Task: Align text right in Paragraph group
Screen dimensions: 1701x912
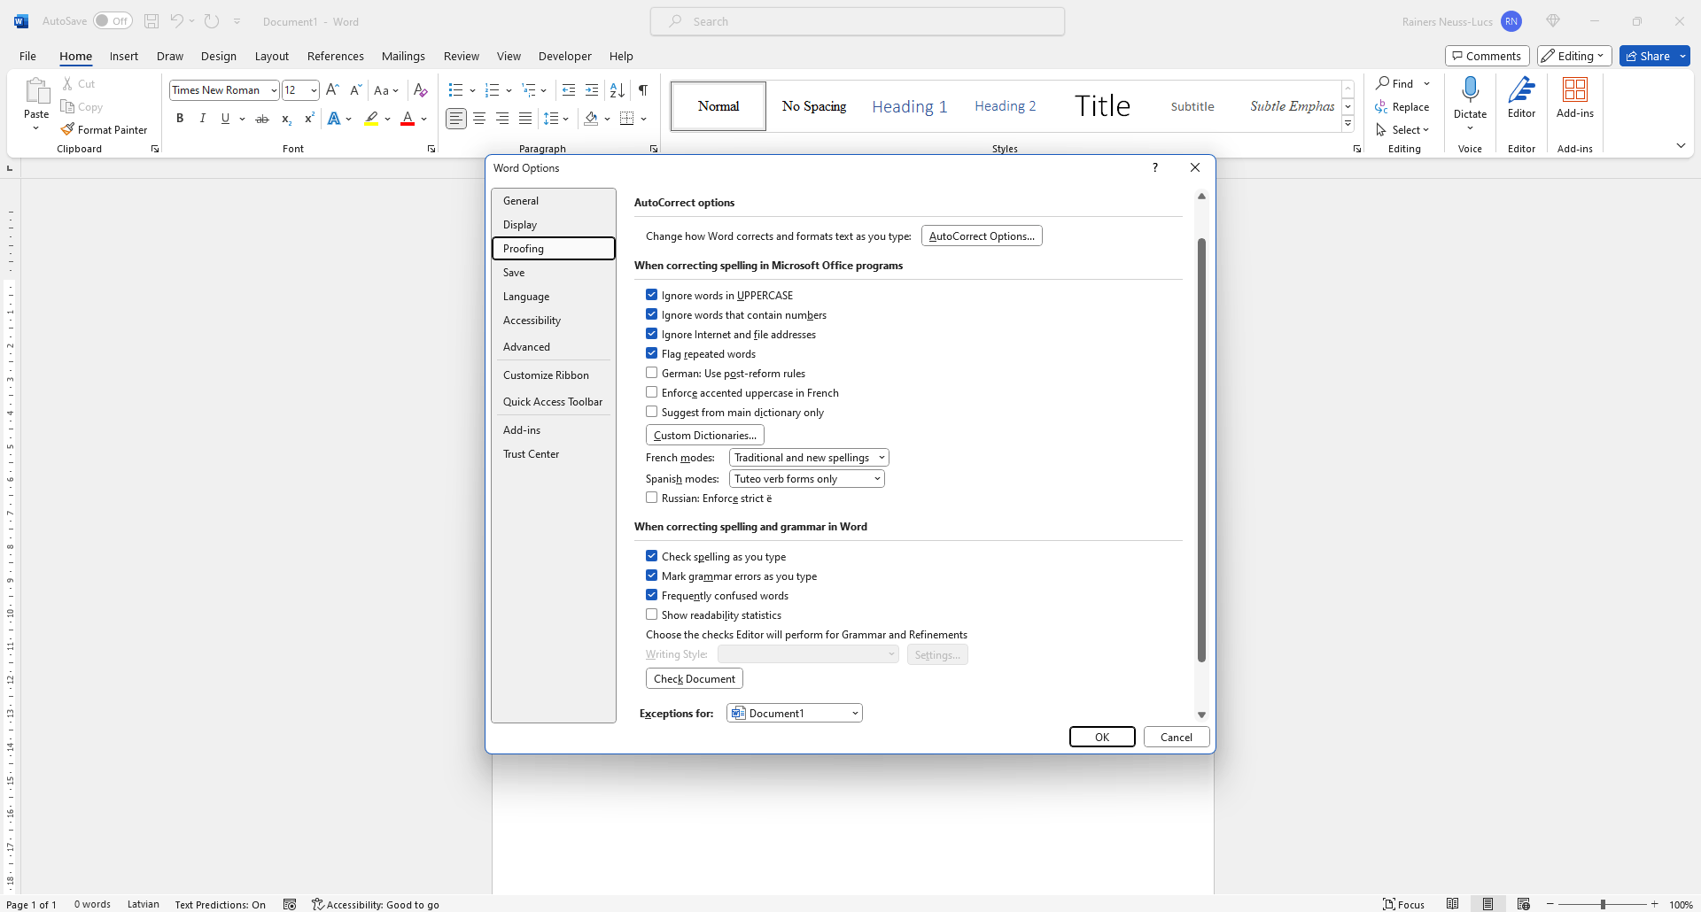Action: (x=502, y=119)
